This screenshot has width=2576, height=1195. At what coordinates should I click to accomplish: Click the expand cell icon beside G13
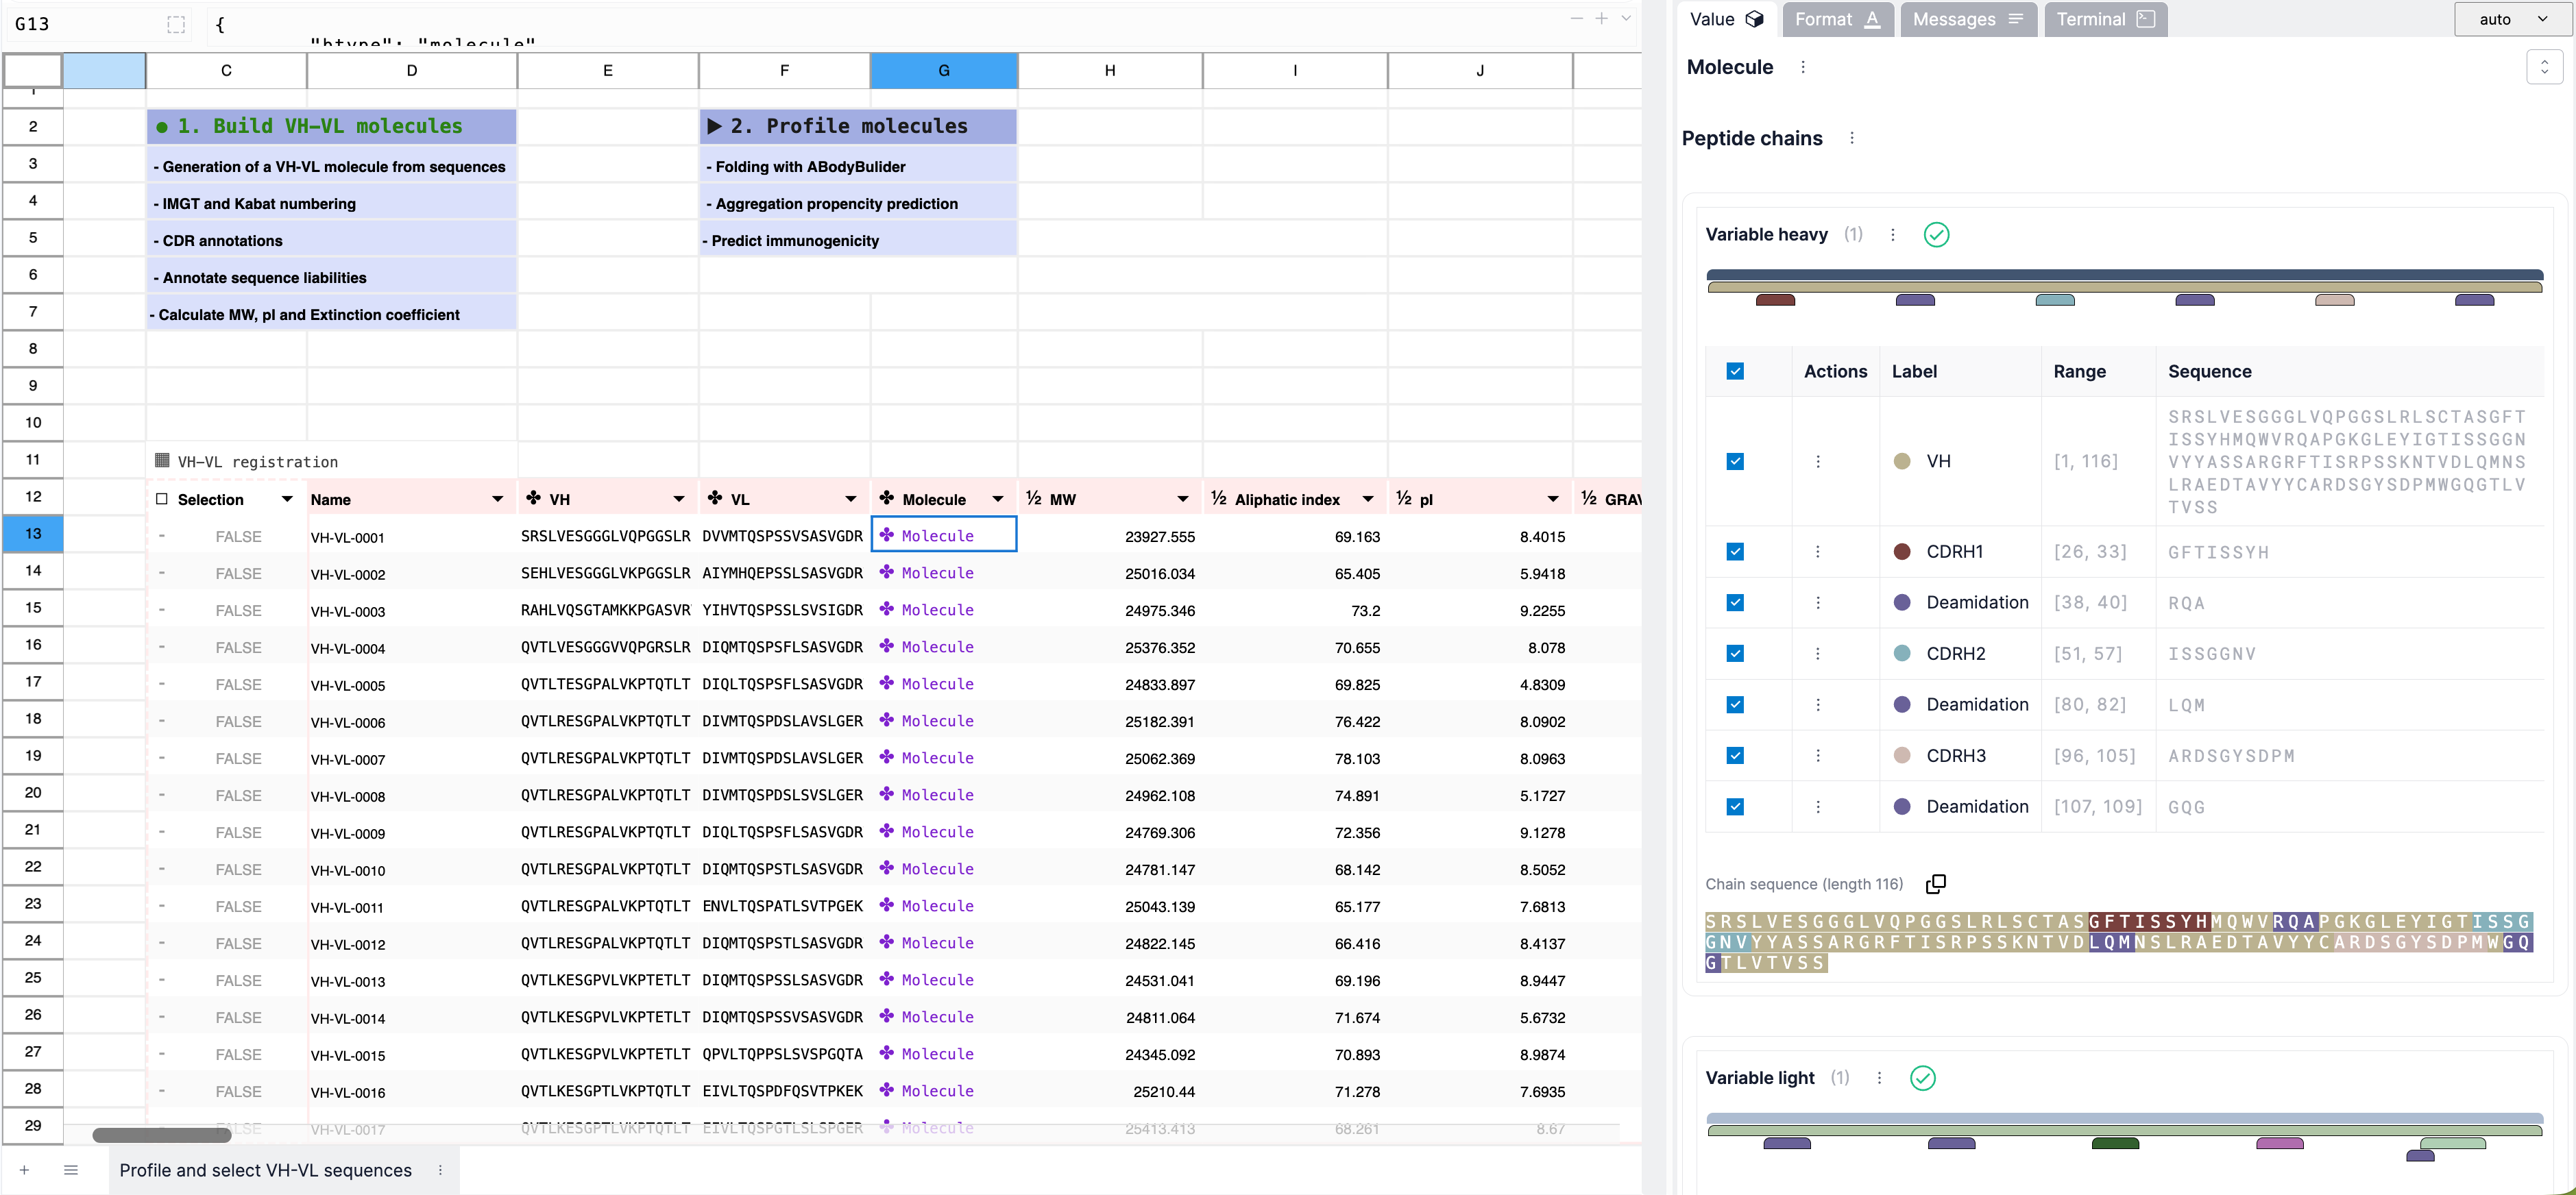coord(176,24)
